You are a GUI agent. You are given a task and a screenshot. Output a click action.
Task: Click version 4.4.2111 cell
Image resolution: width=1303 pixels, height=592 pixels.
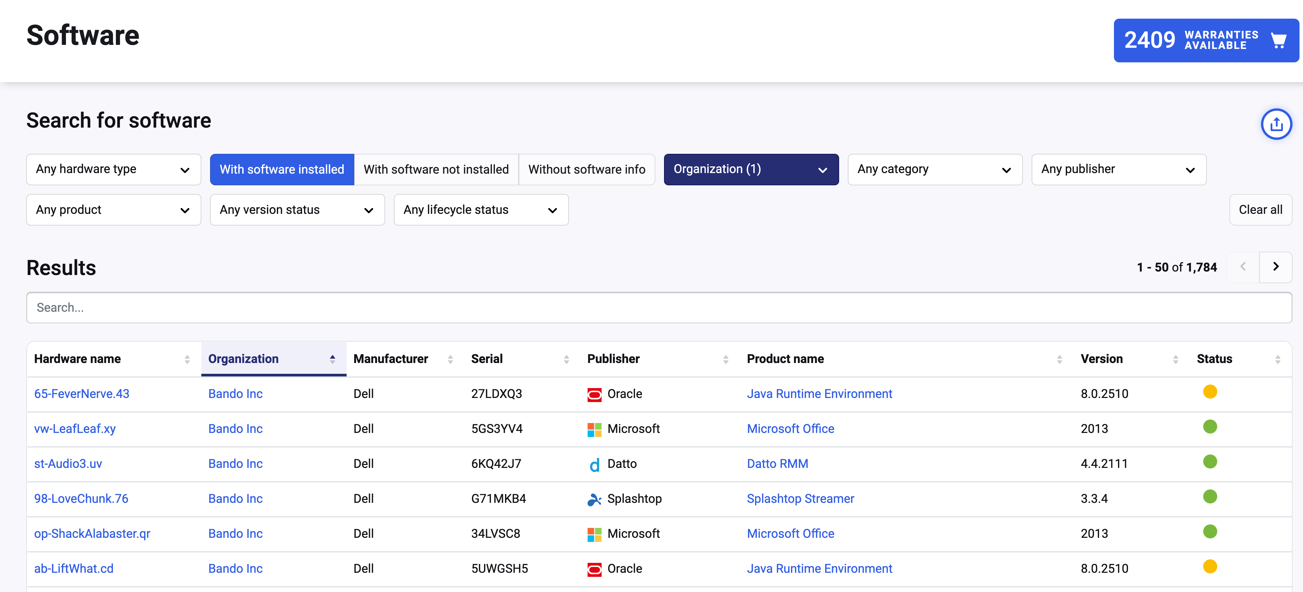(x=1104, y=464)
